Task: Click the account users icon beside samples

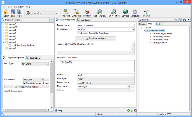Action: (x=29, y=13)
